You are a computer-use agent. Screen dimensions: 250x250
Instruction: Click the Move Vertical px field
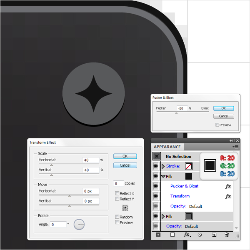click(x=91, y=201)
